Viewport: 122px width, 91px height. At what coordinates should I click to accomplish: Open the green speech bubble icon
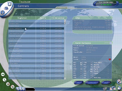[3, 74]
